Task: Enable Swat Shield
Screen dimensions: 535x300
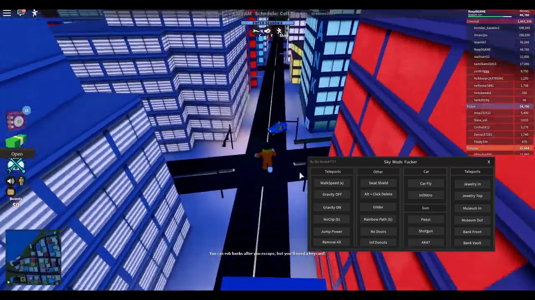Action: click(x=378, y=183)
